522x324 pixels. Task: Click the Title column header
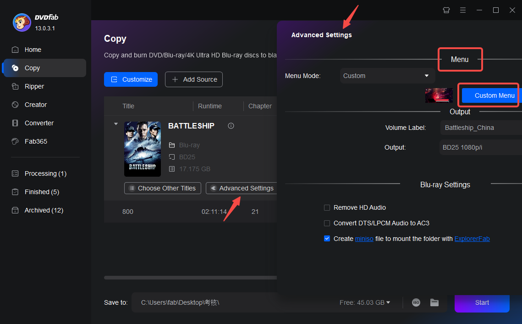pyautogui.click(x=128, y=106)
